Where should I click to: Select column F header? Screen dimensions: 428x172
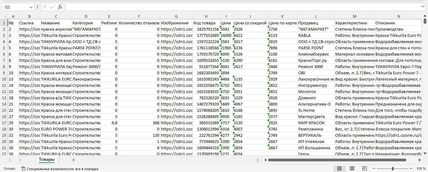(139, 17)
